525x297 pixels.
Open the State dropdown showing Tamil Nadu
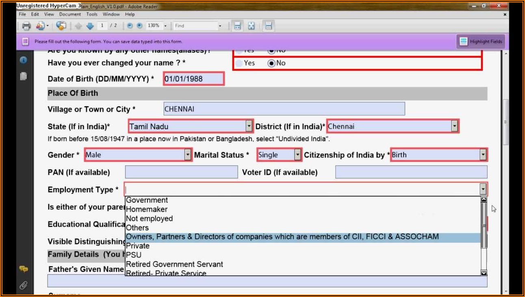point(249,127)
